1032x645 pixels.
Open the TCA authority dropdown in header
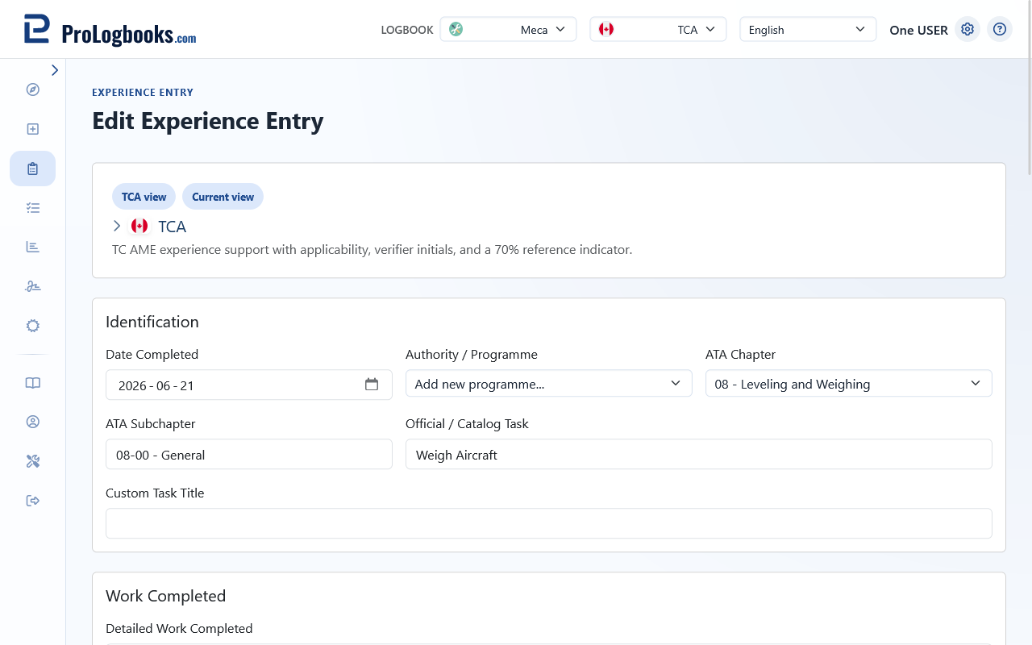point(658,29)
